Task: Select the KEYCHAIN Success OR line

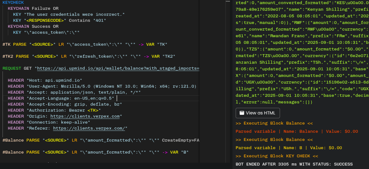Action: coord(33,26)
